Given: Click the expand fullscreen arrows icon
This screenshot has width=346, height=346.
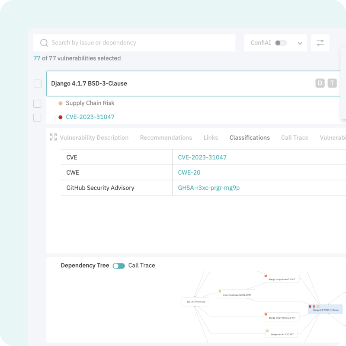Looking at the screenshot, I should 53,137.
